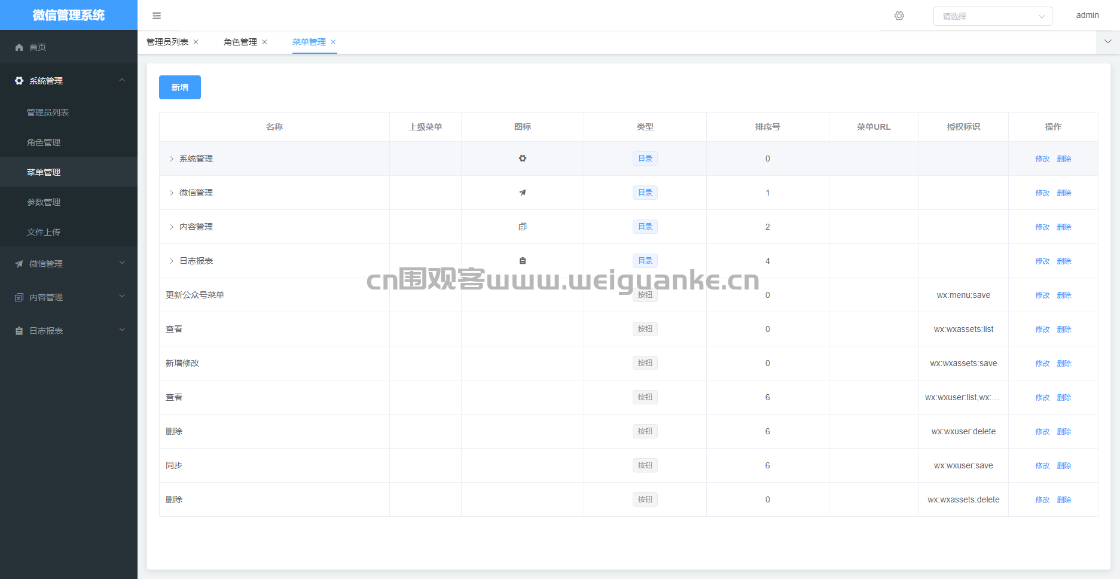Expand the 微信管理 sidebar group arrow
1120x579 pixels.
(x=122, y=263)
